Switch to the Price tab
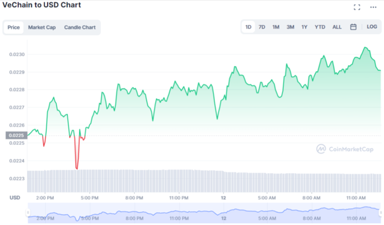384x225 pixels. tap(14, 28)
